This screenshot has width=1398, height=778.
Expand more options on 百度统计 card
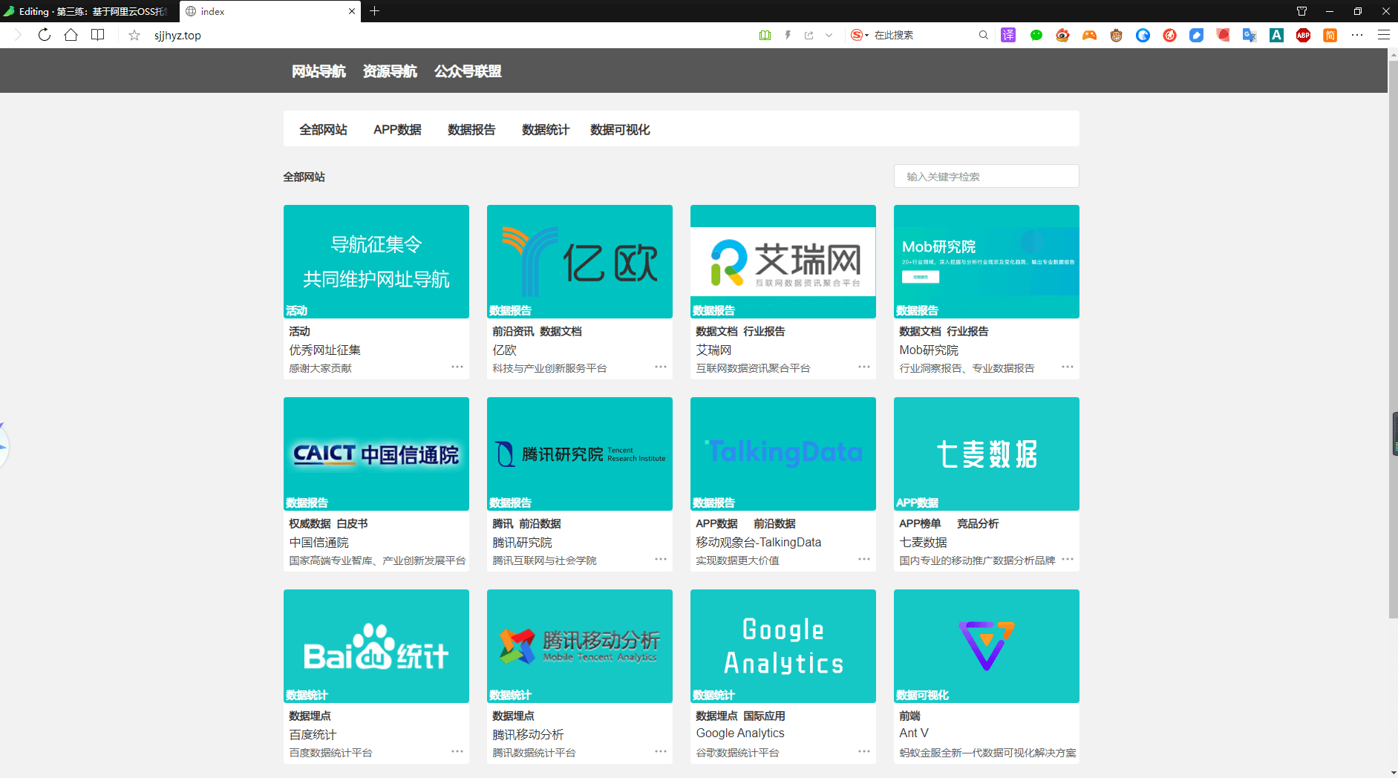tap(457, 751)
